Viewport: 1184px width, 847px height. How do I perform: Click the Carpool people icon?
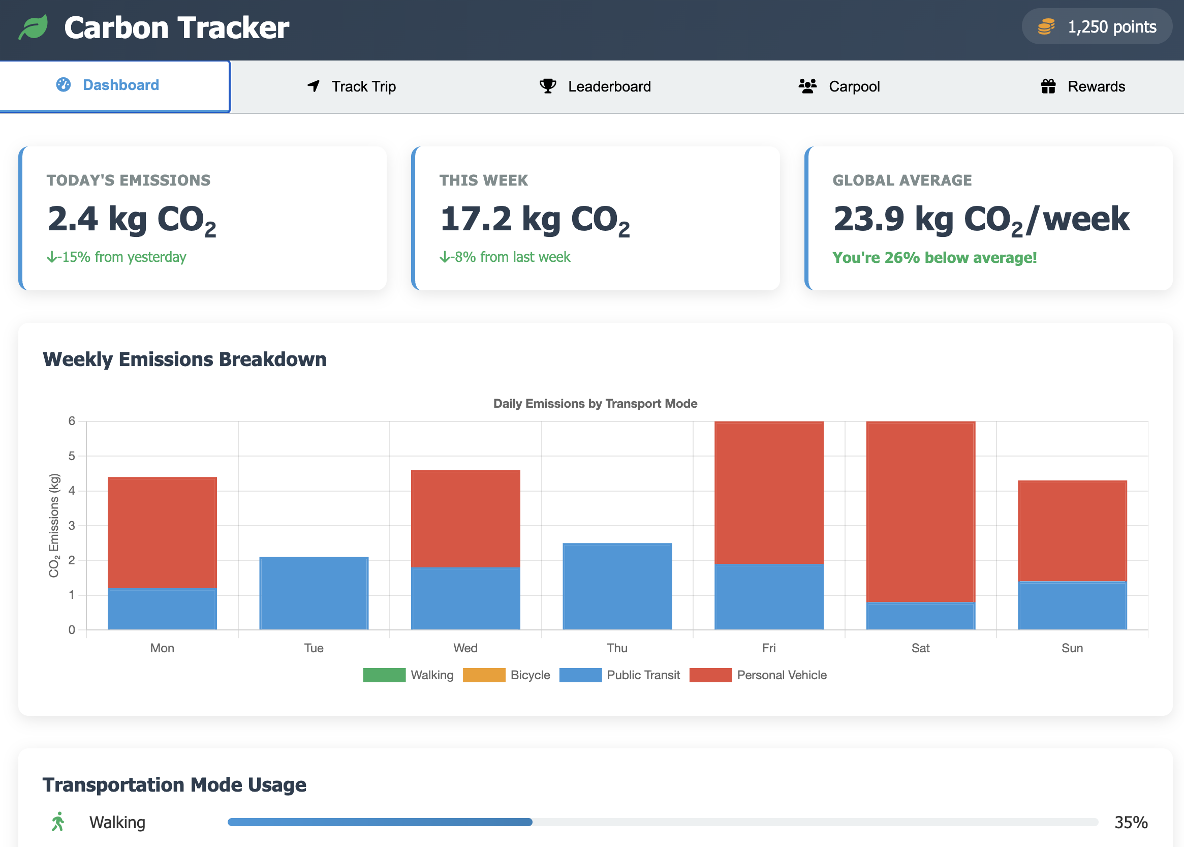pyautogui.click(x=807, y=86)
